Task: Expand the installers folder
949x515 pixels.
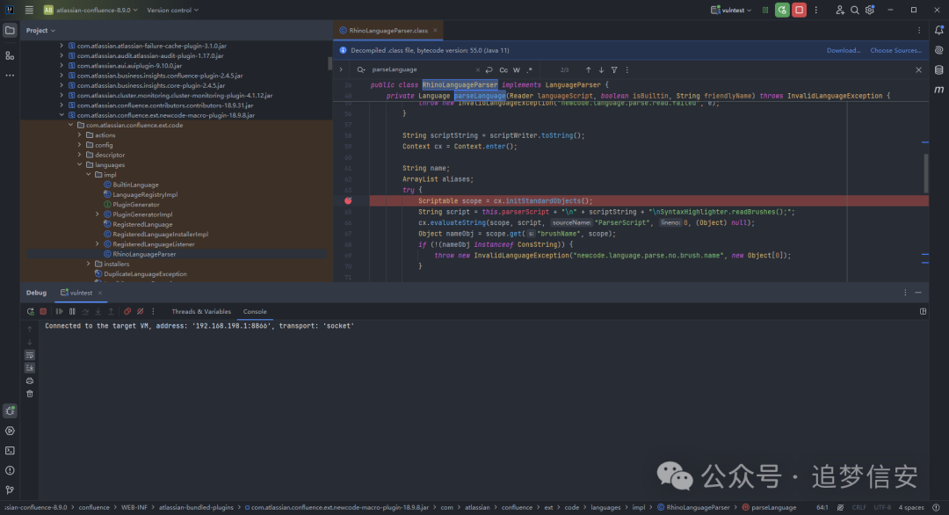Action: click(89, 264)
